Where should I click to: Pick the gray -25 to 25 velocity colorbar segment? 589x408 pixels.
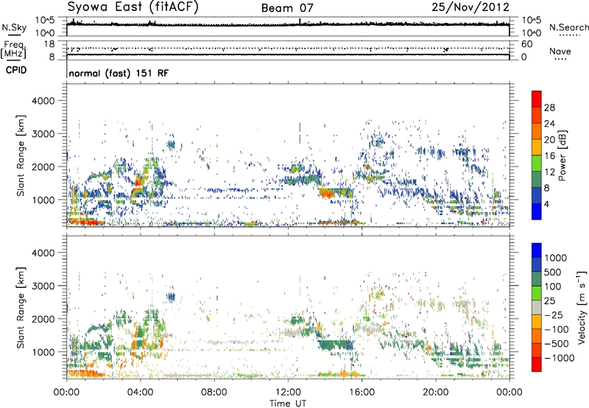pos(537,307)
